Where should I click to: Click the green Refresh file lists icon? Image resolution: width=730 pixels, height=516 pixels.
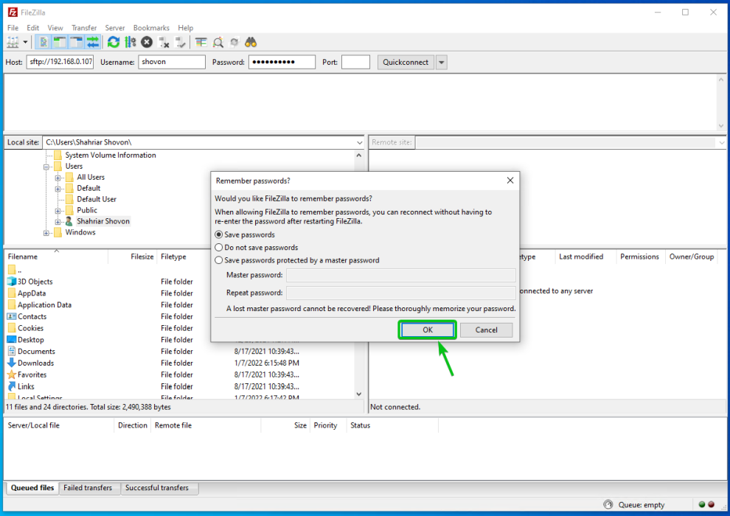pyautogui.click(x=113, y=43)
